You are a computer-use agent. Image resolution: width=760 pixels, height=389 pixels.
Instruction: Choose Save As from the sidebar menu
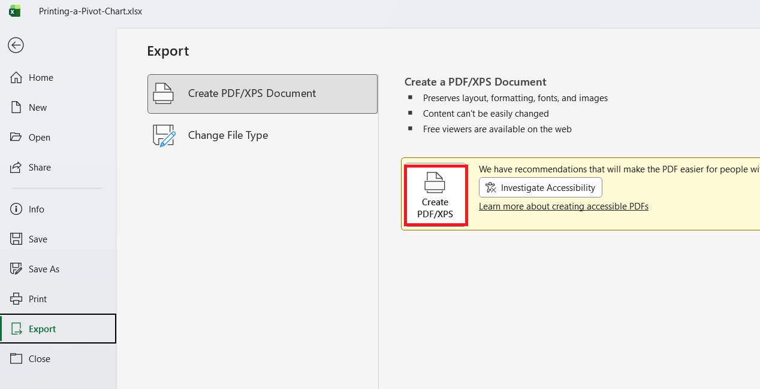point(44,269)
